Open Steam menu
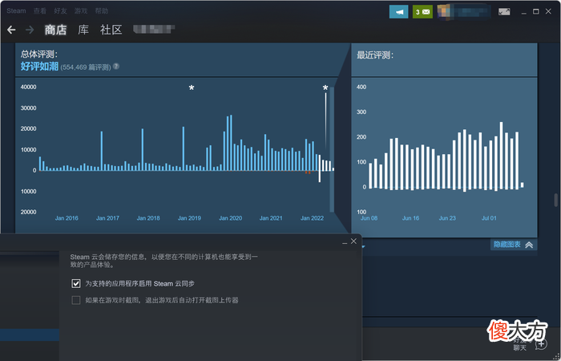This screenshot has width=561, height=361. 16,11
